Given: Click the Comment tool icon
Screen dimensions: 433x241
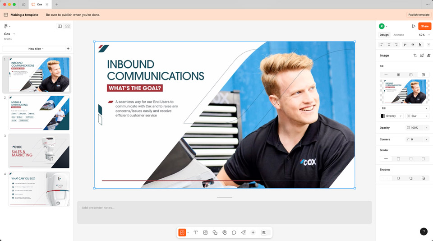Looking at the screenshot, I should click(x=234, y=232).
